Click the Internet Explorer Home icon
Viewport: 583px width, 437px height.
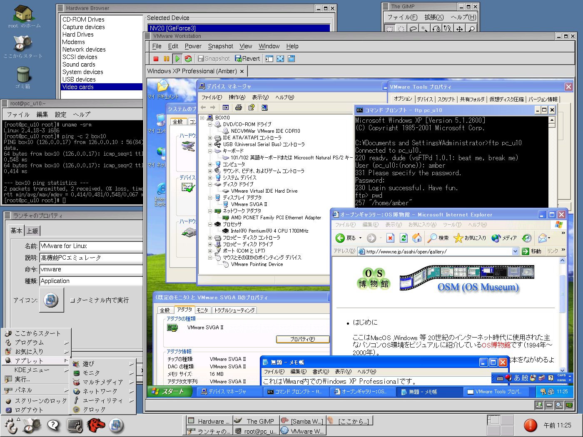(x=417, y=238)
